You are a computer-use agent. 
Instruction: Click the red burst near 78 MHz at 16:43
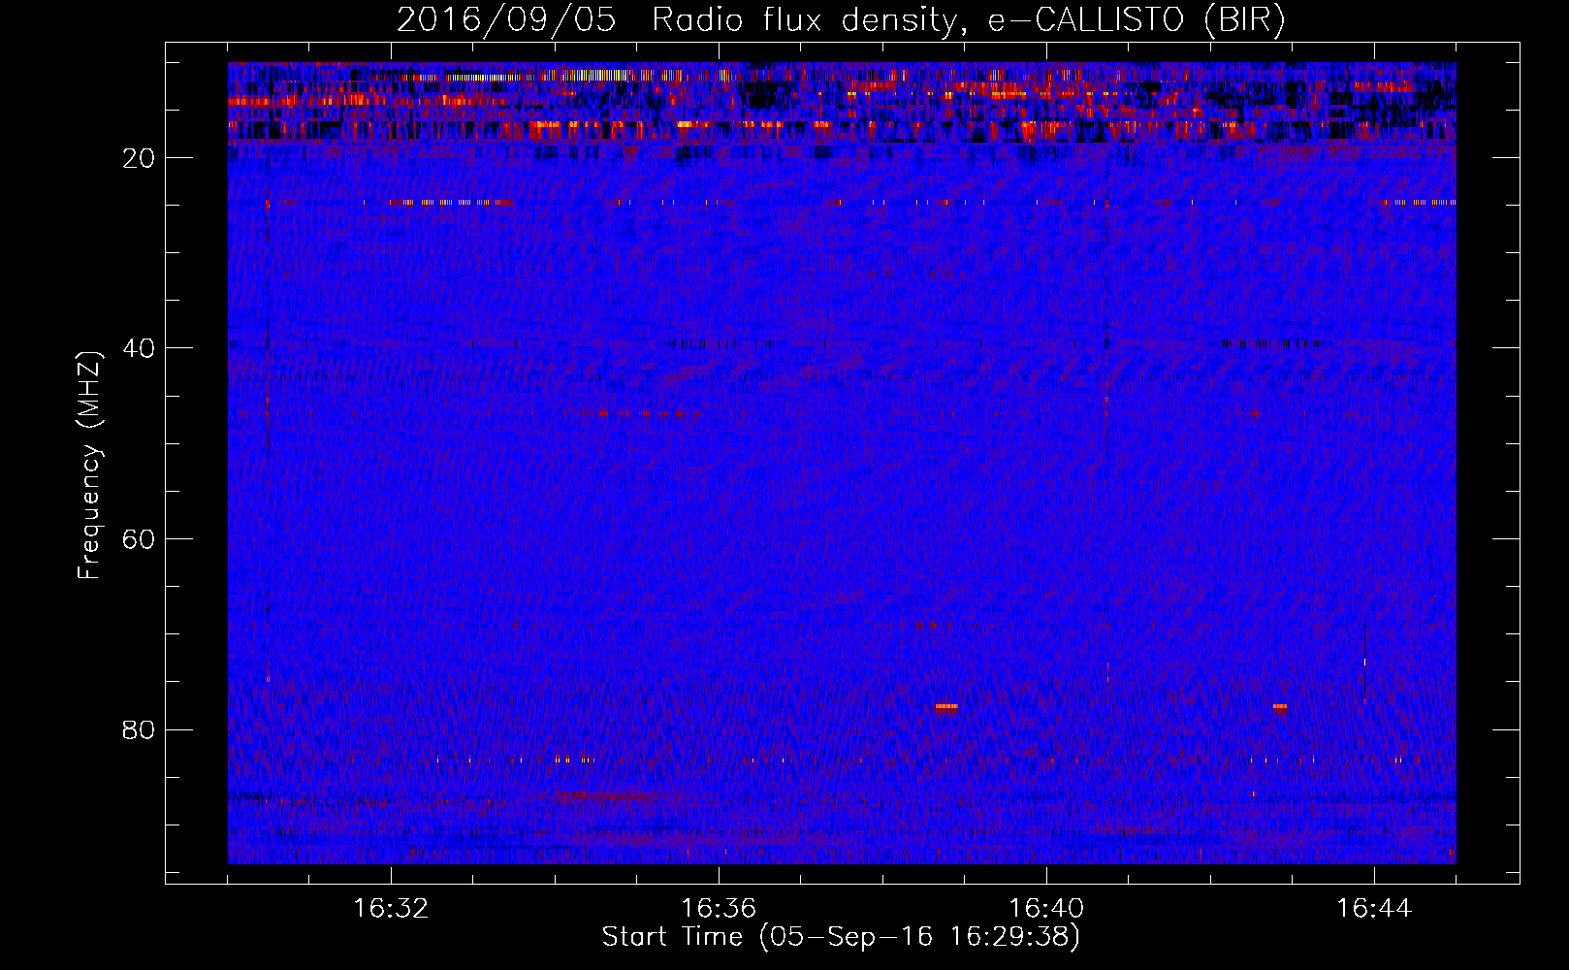pyautogui.click(x=1280, y=707)
